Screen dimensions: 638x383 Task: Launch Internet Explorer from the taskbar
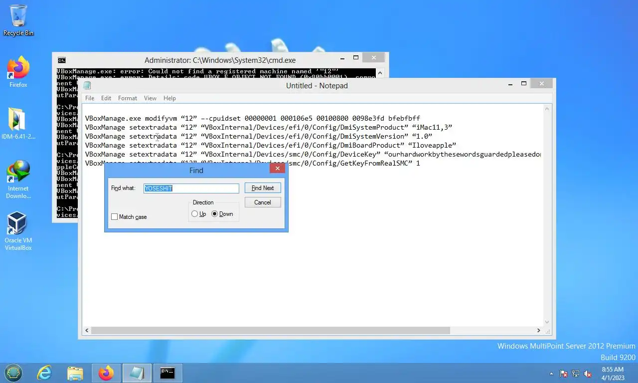click(44, 373)
